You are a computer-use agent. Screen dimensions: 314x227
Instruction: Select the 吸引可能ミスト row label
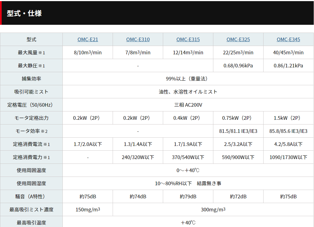click(32, 92)
